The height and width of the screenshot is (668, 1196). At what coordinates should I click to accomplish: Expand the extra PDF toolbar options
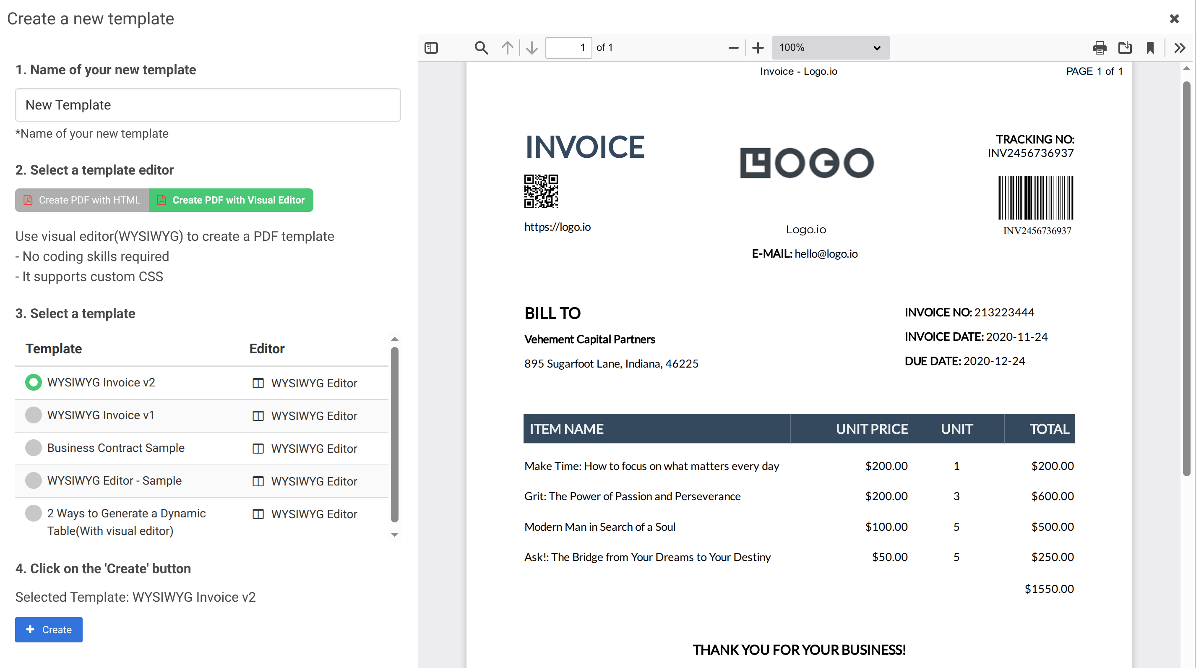1179,47
